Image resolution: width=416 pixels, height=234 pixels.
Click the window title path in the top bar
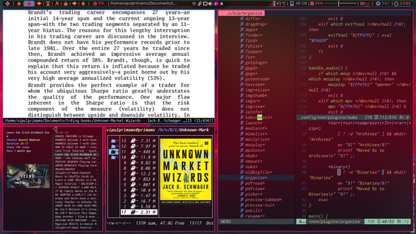tap(143, 3)
